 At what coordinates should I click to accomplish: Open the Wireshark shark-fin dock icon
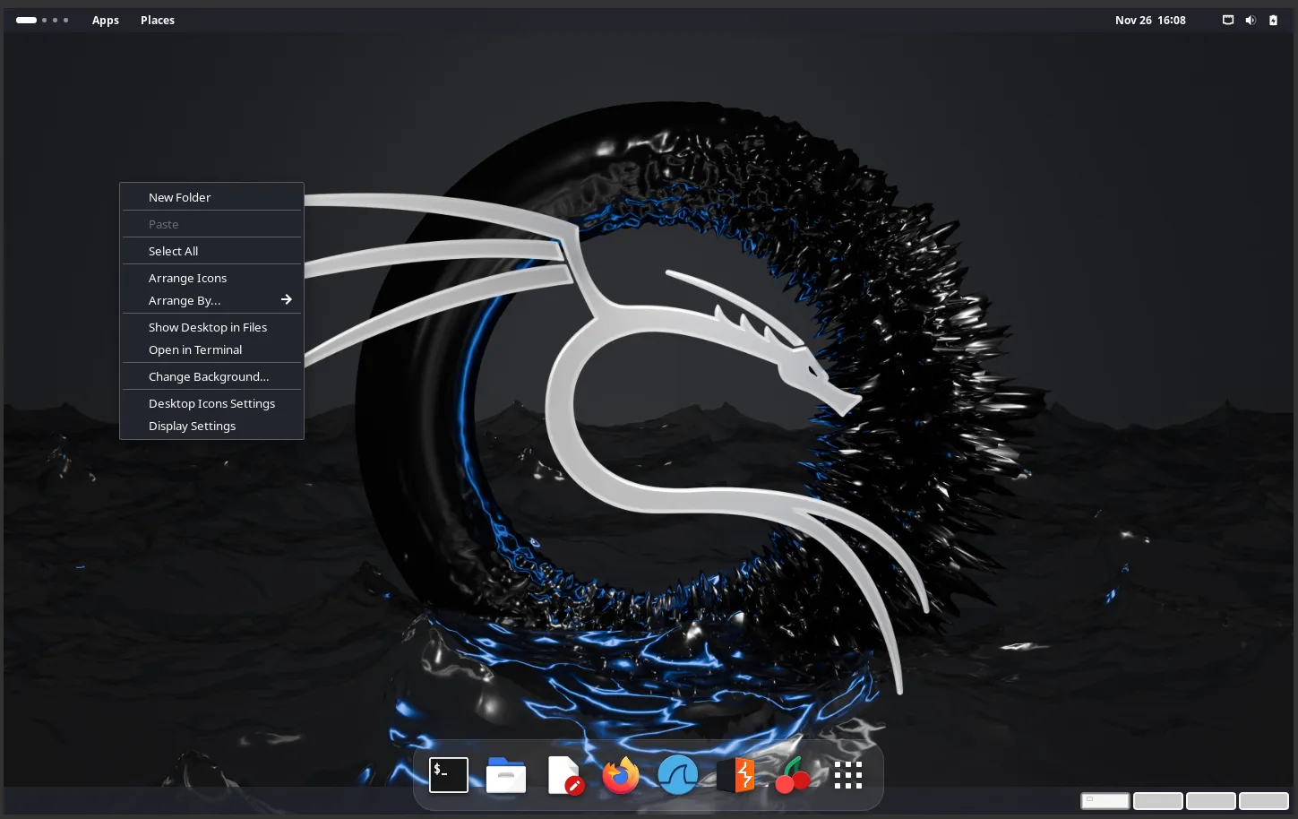(x=678, y=775)
